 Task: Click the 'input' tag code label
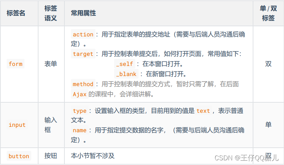[x=17, y=125]
